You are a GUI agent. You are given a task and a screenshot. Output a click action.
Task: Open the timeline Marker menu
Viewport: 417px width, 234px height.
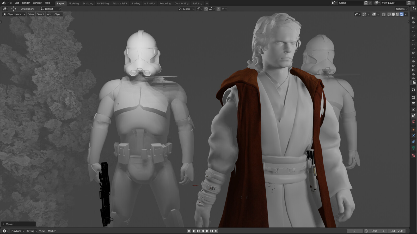pyautogui.click(x=52, y=231)
